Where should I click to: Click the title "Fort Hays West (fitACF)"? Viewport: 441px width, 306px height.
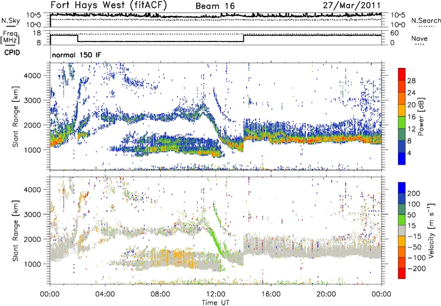click(109, 5)
